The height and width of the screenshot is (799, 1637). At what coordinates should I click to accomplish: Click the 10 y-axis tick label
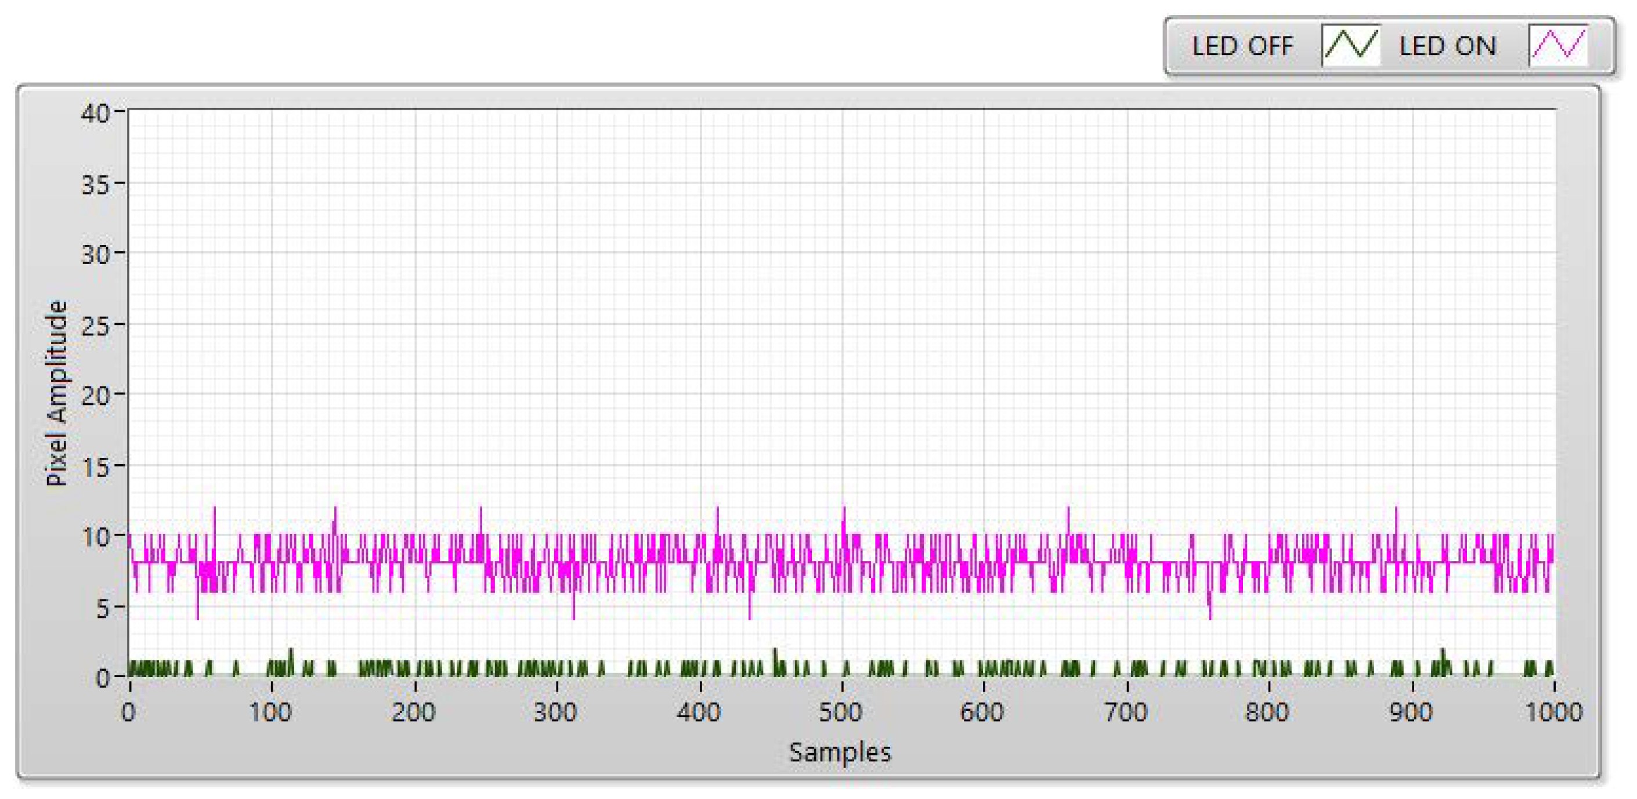click(x=95, y=538)
